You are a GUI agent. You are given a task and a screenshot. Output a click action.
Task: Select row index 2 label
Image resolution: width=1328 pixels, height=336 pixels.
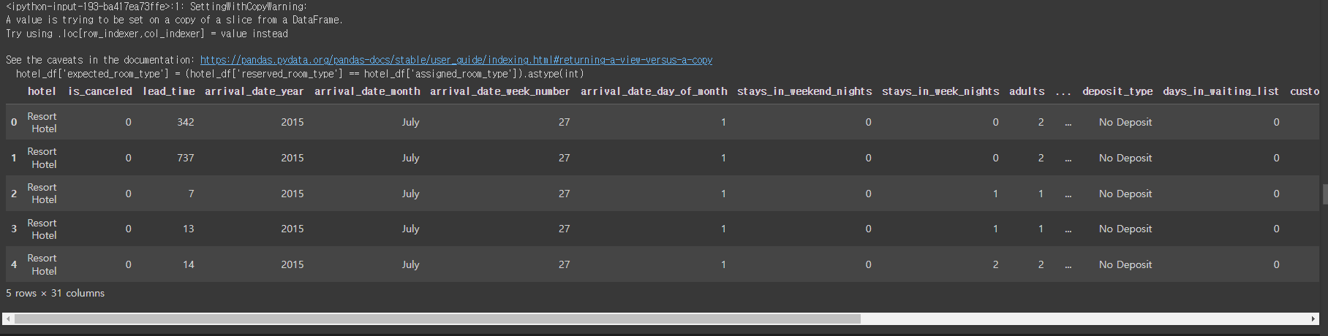[14, 194]
